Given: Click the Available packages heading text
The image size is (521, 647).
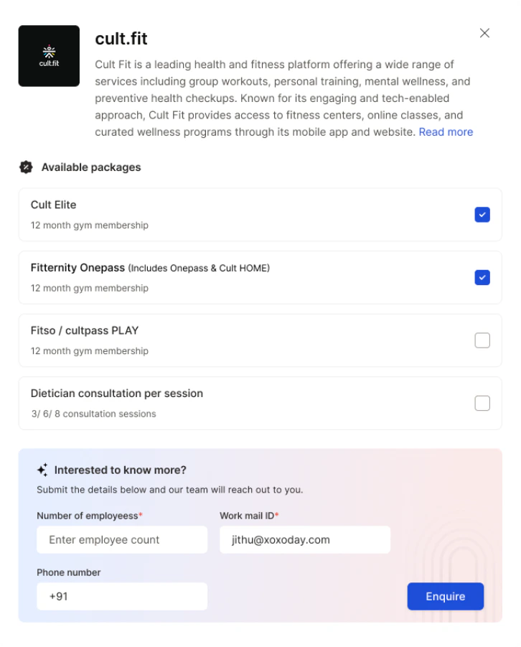Looking at the screenshot, I should pos(91,167).
